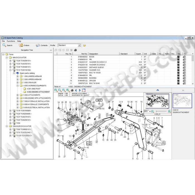Open the Help menu
Image resolution: width=195 pixels, height=195 pixels.
point(19,41)
